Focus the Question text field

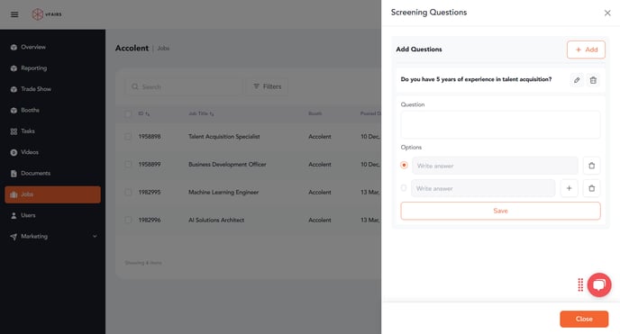pyautogui.click(x=500, y=124)
